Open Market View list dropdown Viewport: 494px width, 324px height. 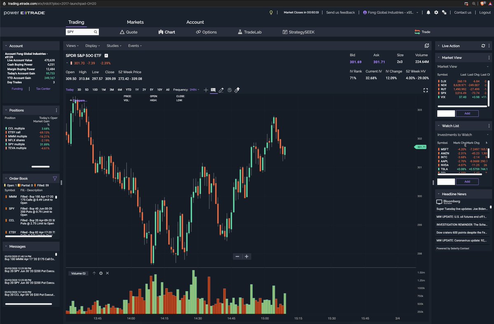tap(463, 66)
